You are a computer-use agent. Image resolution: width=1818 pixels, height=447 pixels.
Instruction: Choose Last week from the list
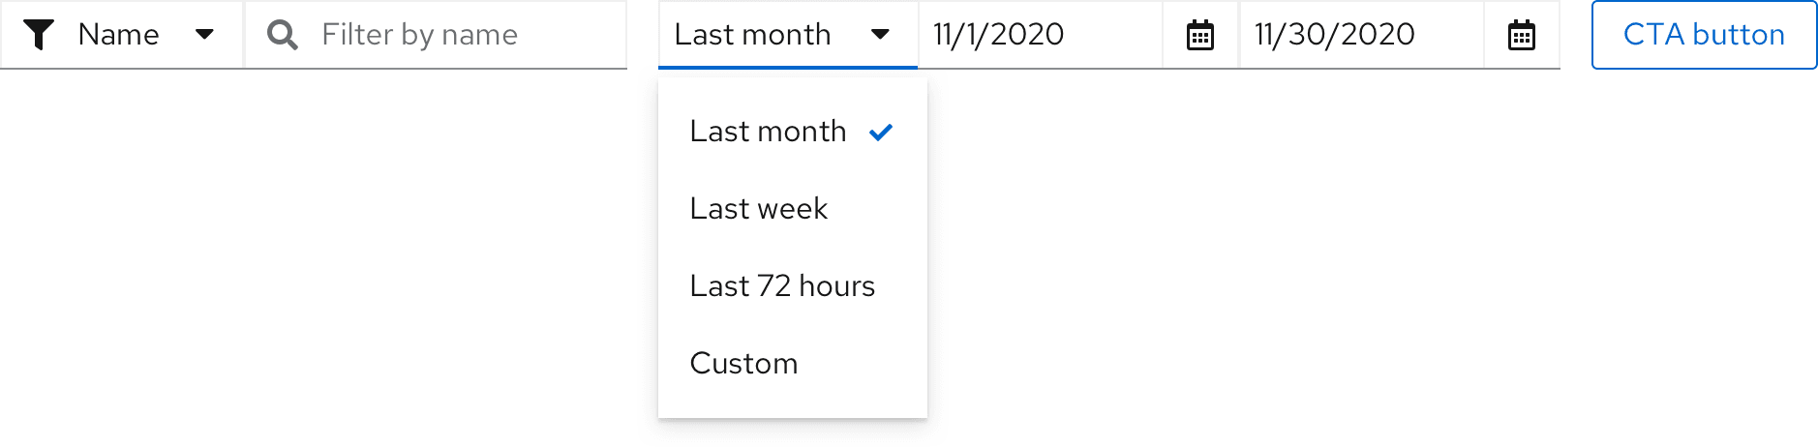click(759, 209)
